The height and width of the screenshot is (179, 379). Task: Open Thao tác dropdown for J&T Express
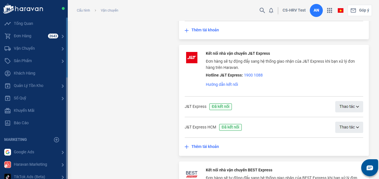click(x=349, y=107)
